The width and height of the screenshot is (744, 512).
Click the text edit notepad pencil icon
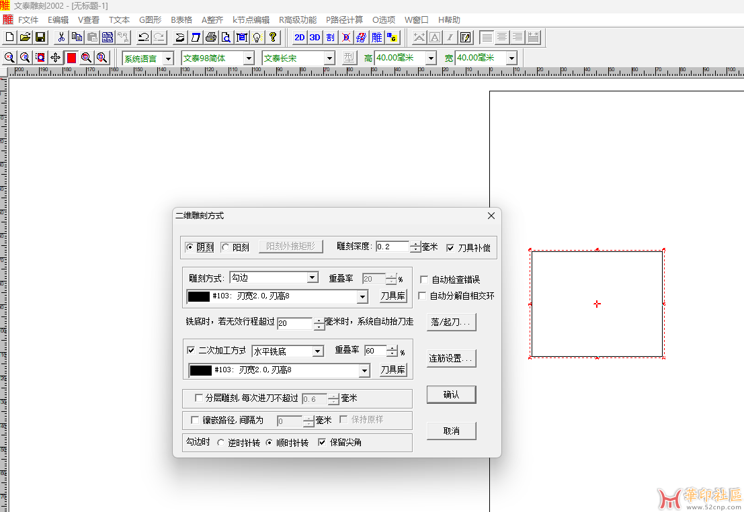coord(466,38)
